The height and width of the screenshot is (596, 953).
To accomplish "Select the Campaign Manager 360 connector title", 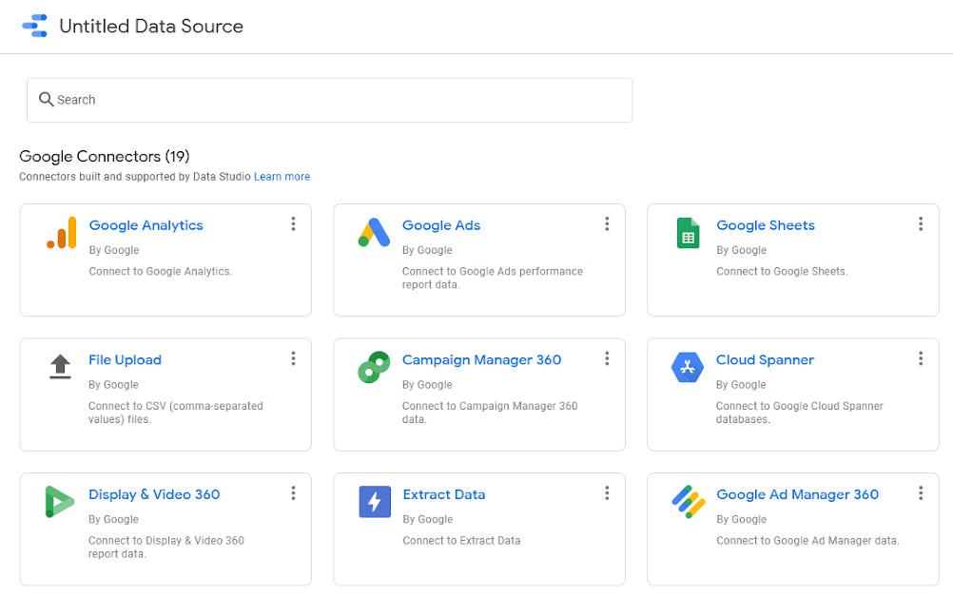I will click(482, 360).
